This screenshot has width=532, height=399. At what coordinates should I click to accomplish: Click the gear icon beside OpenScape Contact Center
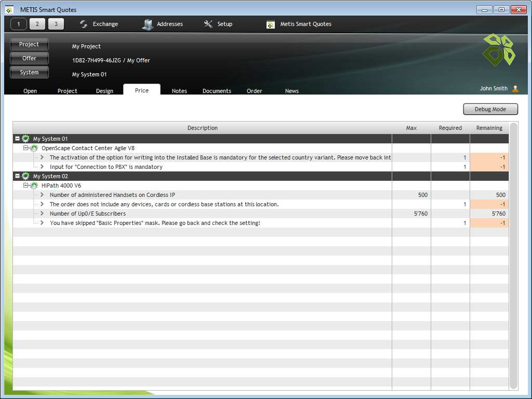pyautogui.click(x=34, y=148)
